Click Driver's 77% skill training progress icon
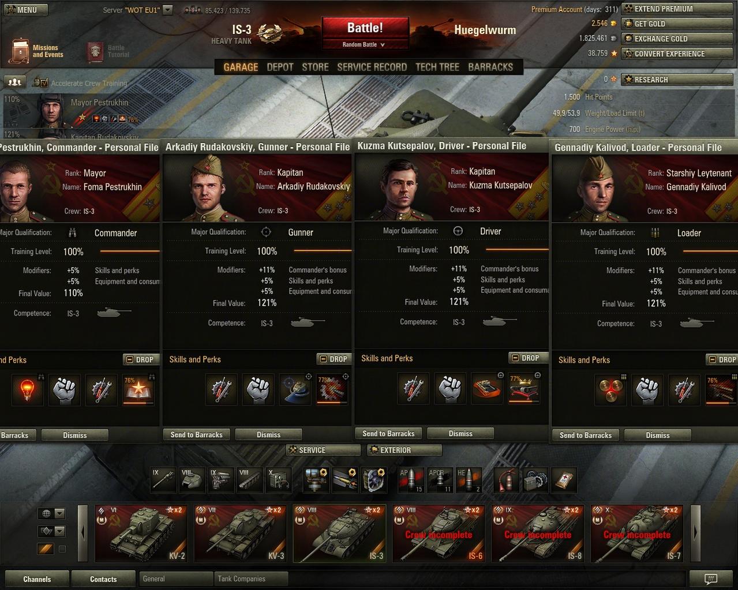The width and height of the screenshot is (738, 590). (523, 389)
